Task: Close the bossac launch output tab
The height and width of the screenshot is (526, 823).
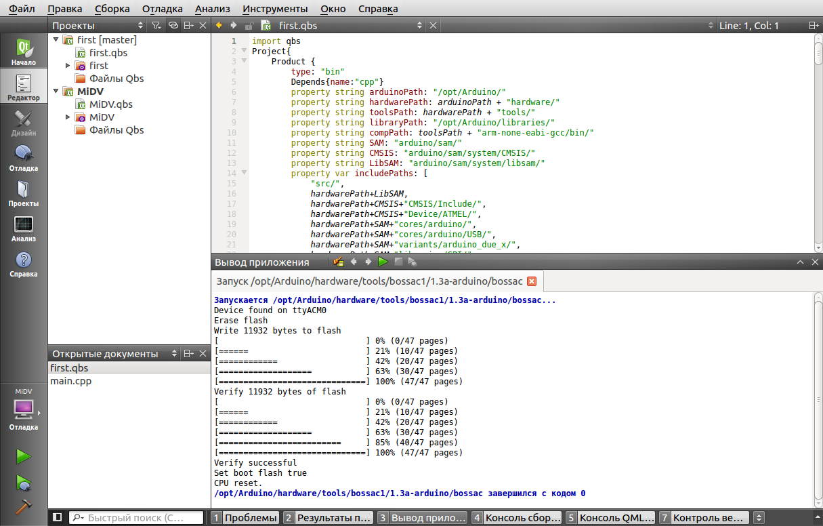Action: coord(532,281)
